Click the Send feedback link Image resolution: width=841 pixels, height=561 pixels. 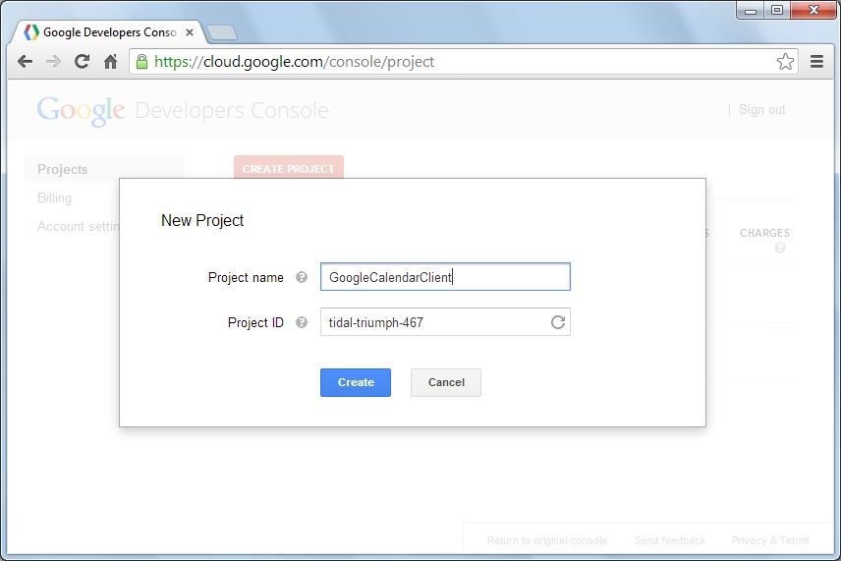(669, 540)
